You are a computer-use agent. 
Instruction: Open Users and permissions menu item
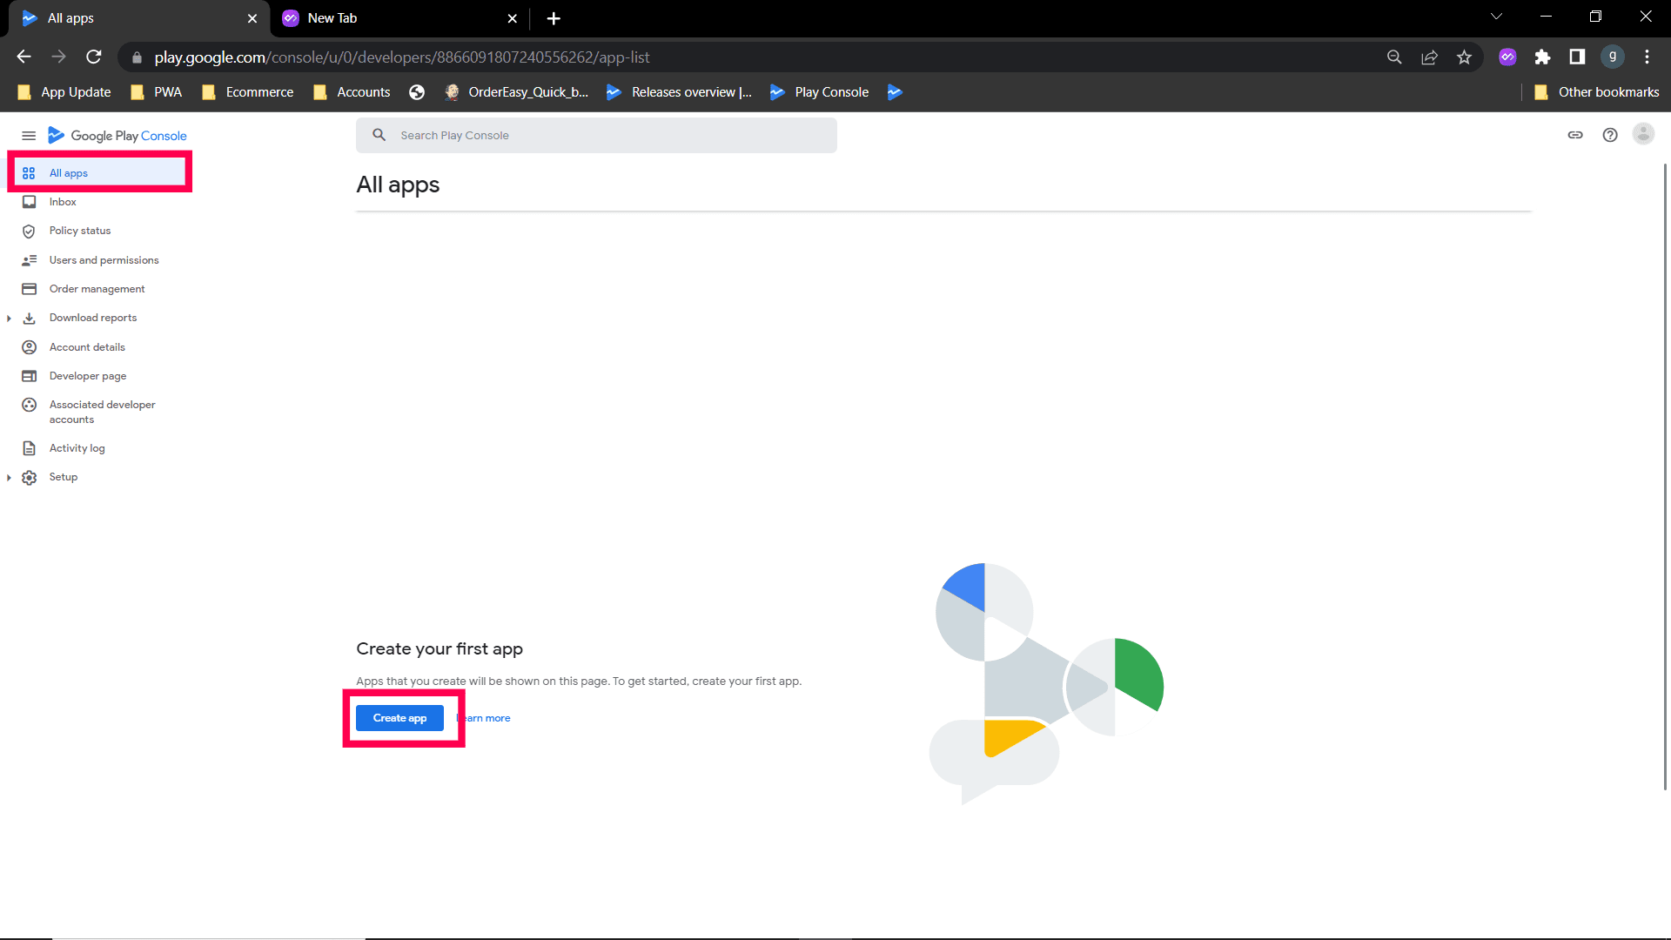click(104, 260)
